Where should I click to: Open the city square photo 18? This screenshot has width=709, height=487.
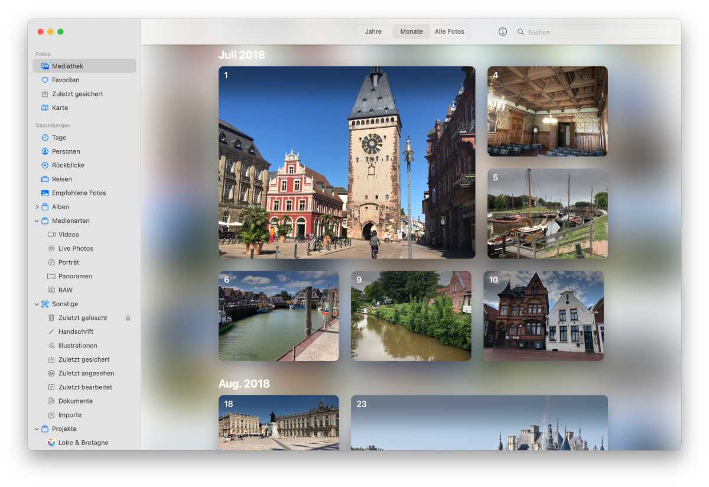tap(279, 423)
